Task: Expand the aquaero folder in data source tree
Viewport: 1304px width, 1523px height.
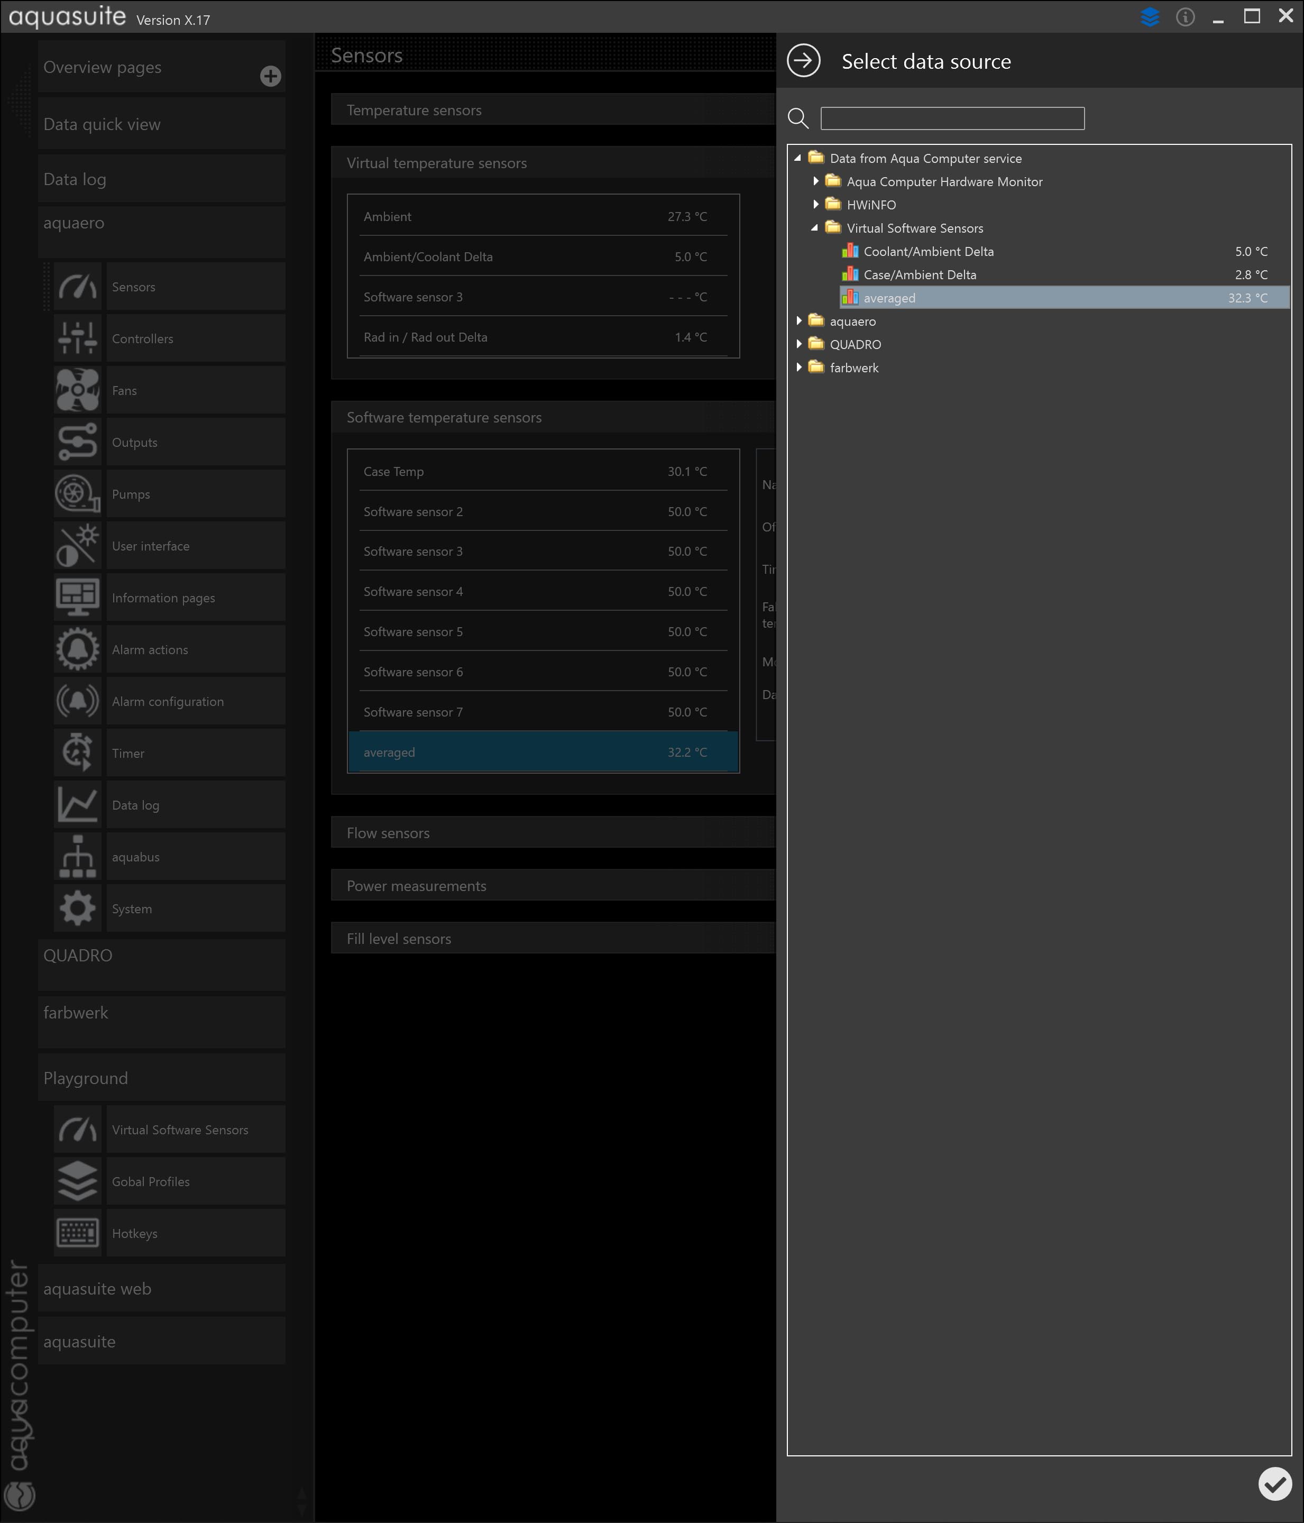Action: click(798, 320)
